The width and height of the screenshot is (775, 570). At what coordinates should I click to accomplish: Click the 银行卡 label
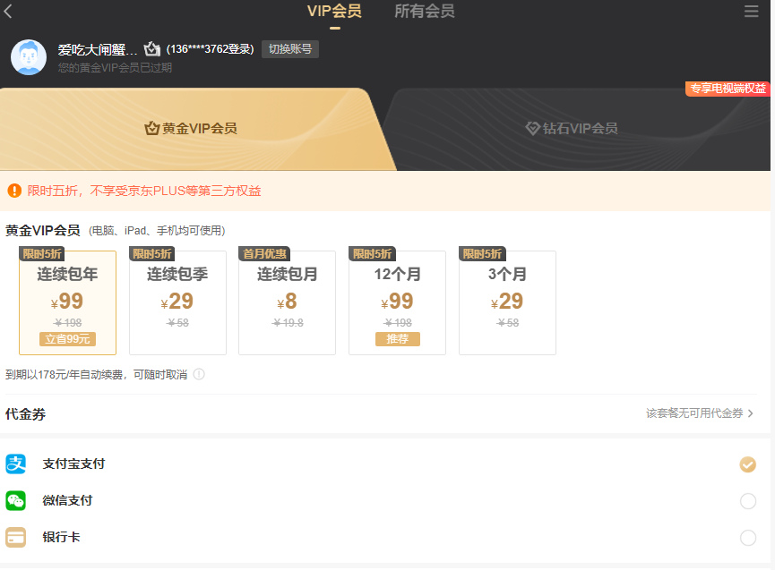pyautogui.click(x=61, y=537)
